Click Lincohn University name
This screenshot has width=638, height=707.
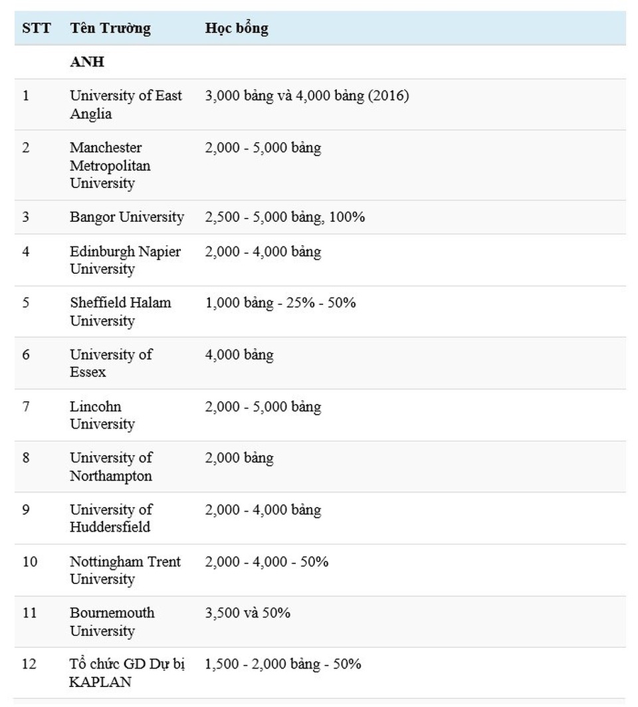click(x=102, y=415)
